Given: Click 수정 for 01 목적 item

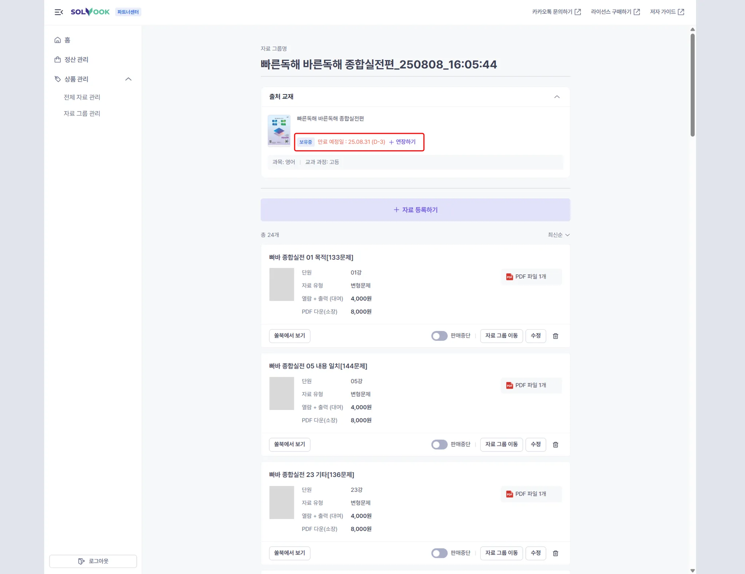Looking at the screenshot, I should (535, 336).
